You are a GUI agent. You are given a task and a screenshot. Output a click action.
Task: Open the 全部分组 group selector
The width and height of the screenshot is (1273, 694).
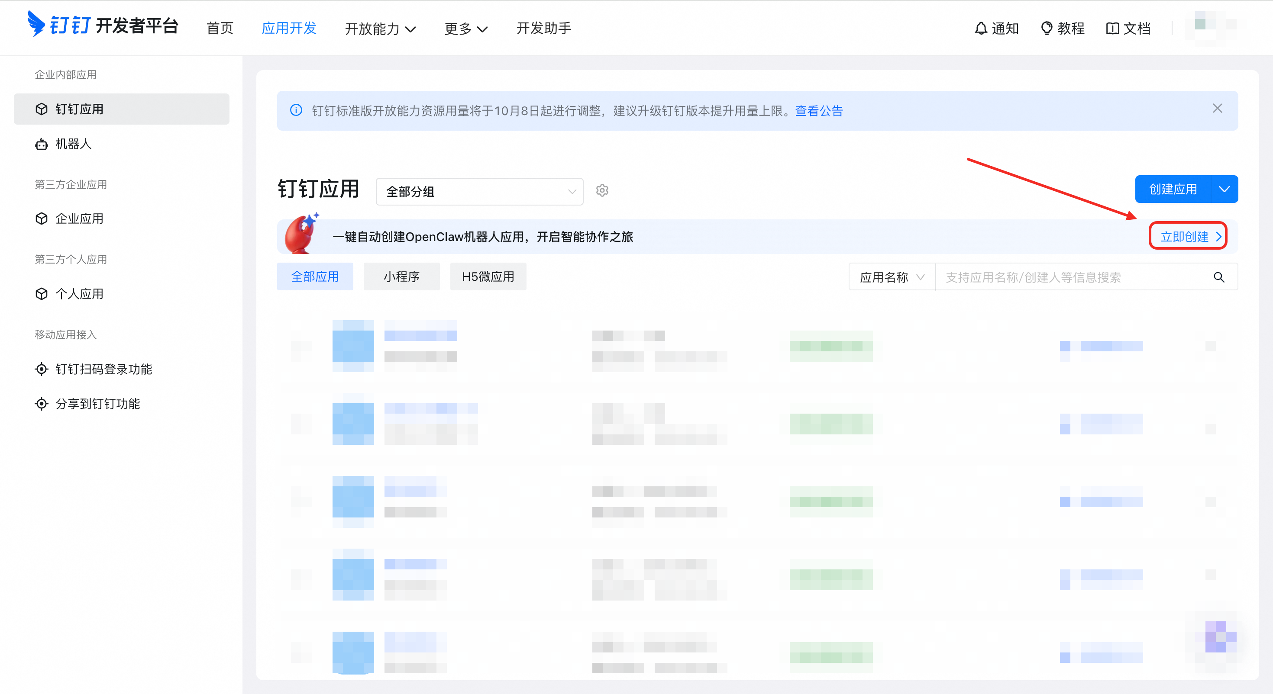click(x=479, y=191)
